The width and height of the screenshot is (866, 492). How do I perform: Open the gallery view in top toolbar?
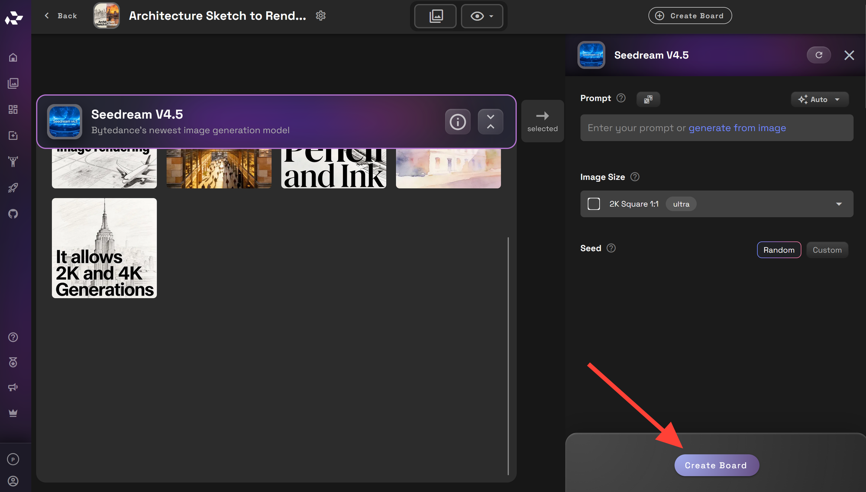[435, 16]
